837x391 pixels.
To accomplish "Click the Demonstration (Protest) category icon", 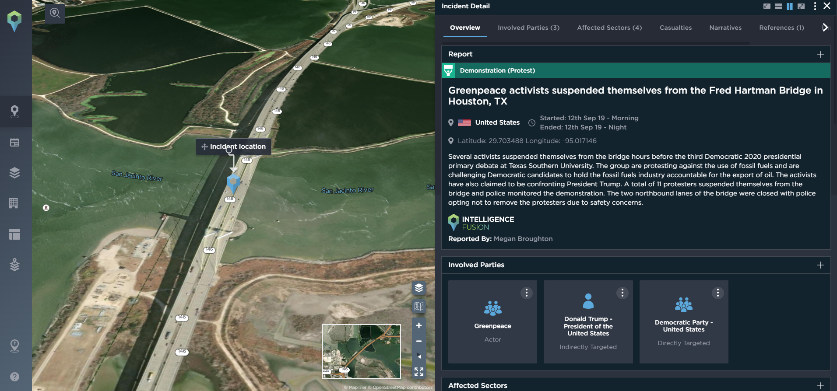I will click(448, 70).
